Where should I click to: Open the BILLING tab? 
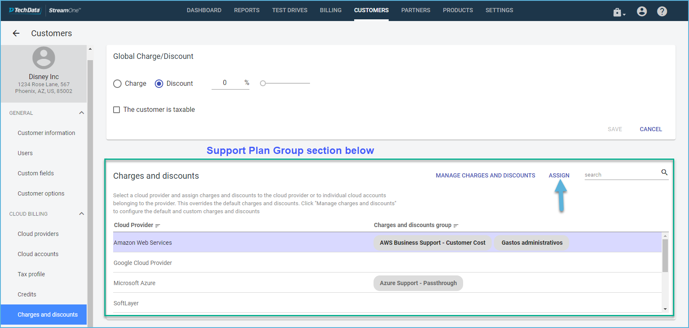(331, 10)
